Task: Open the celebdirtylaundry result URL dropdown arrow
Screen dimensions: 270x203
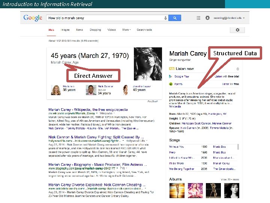Action: pyautogui.click(x=145, y=188)
